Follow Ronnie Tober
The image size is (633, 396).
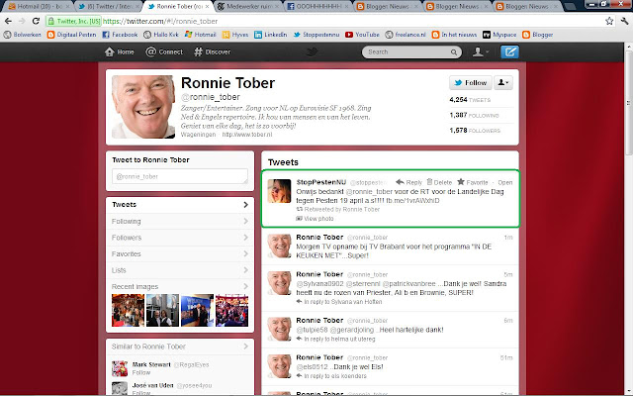(471, 82)
